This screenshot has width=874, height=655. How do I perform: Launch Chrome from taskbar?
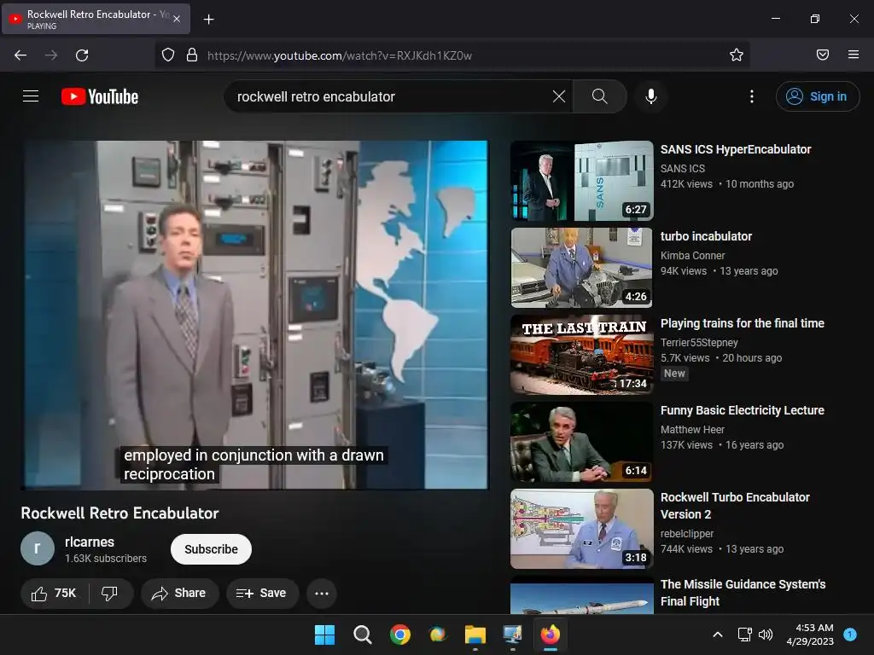[x=400, y=635]
